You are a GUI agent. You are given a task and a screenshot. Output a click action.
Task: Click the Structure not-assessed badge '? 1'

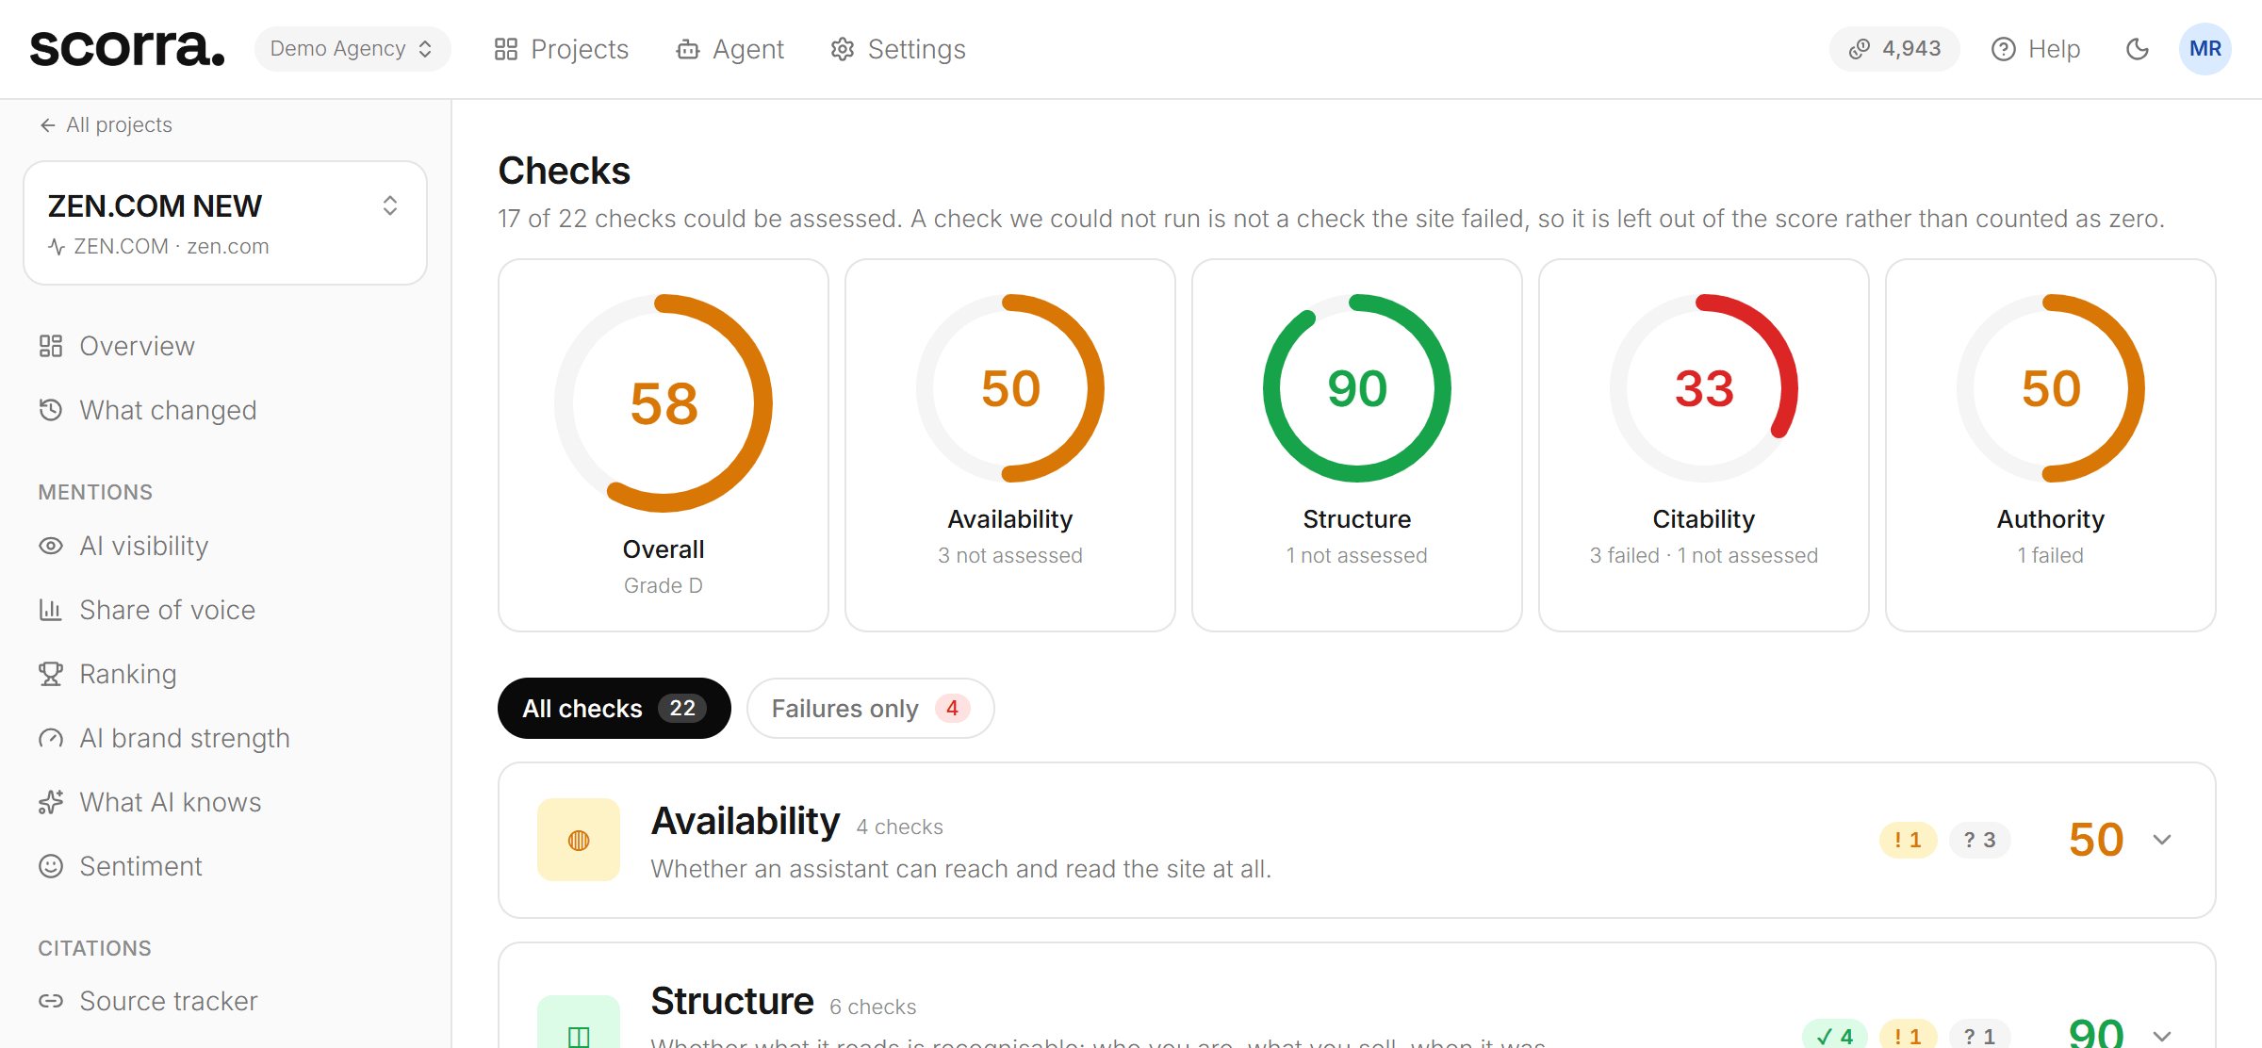(1979, 1035)
